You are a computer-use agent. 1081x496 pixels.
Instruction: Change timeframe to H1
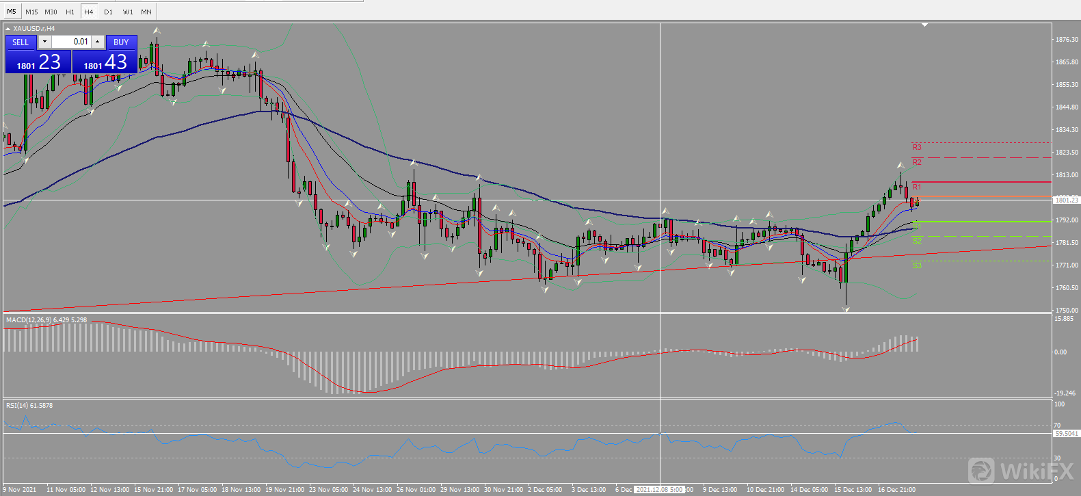[x=70, y=12]
